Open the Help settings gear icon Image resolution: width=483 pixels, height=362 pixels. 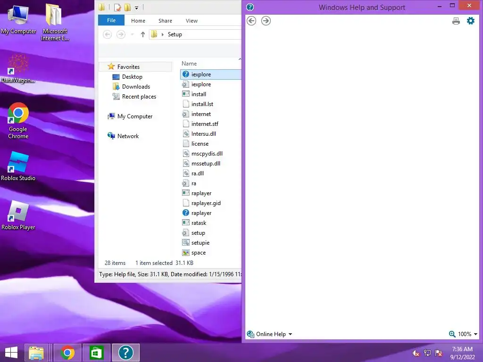[471, 21]
